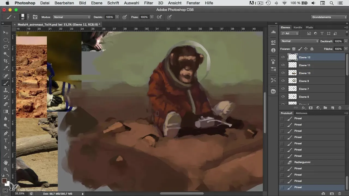Open brush preset picker arrow

click(28, 17)
